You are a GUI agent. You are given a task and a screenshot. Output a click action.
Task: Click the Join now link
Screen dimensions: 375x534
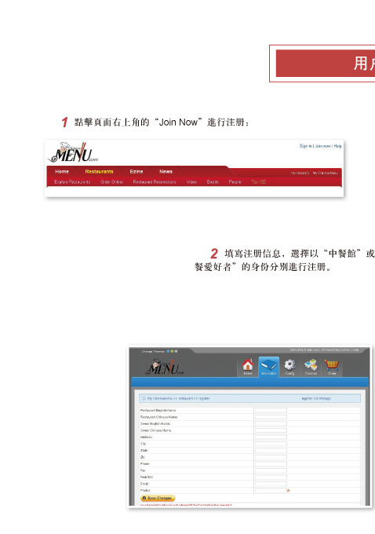[322, 146]
